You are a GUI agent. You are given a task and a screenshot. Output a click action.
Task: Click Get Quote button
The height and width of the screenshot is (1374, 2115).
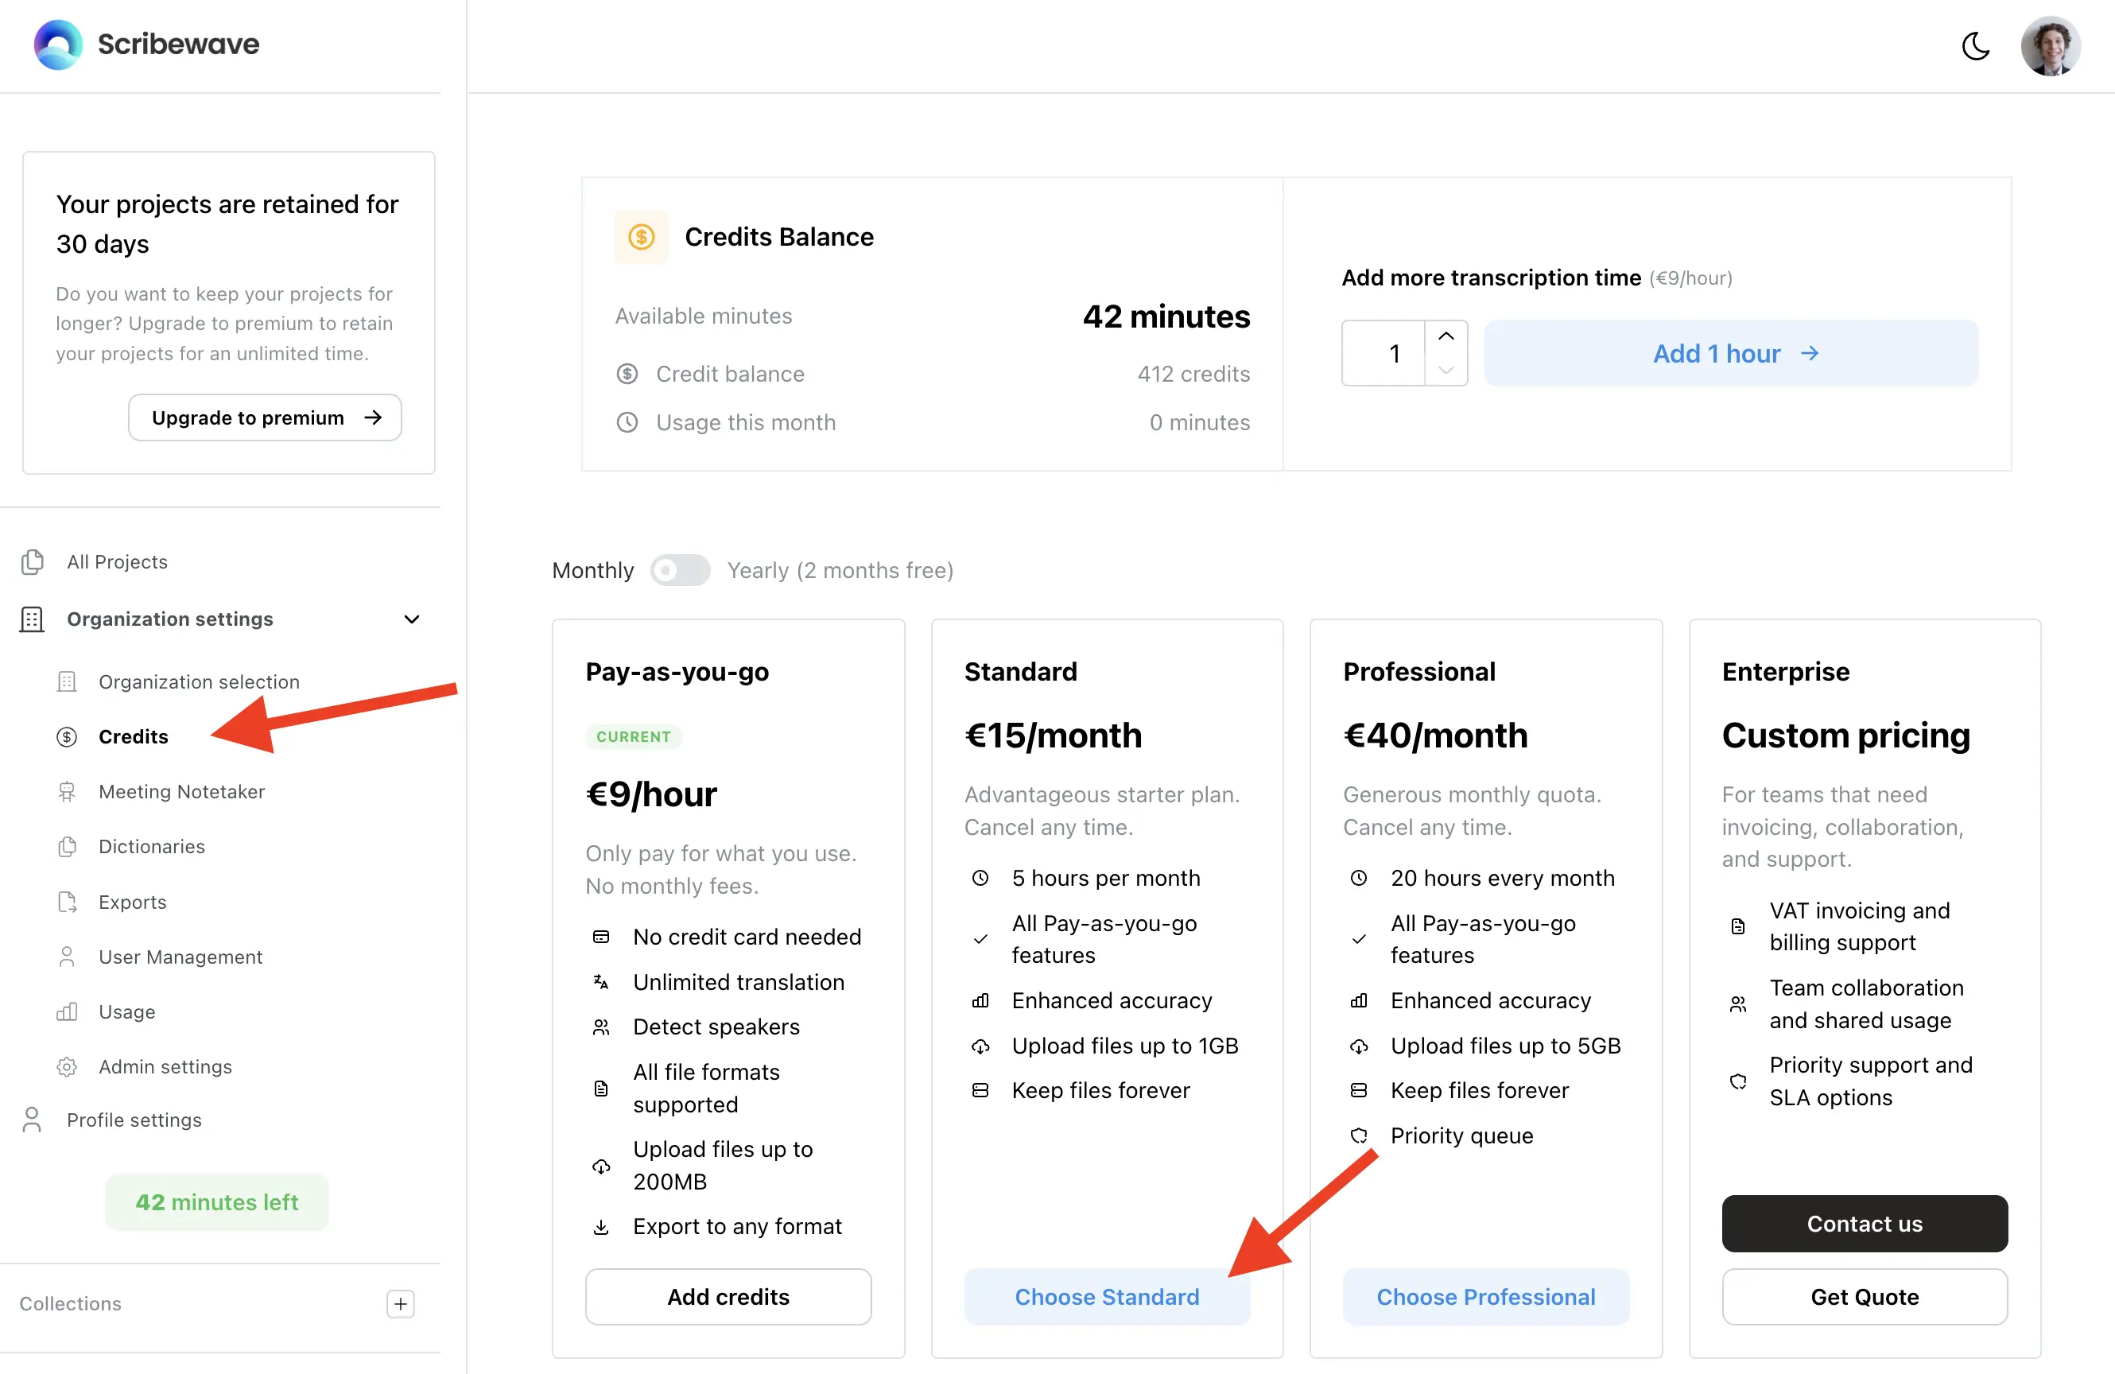pyautogui.click(x=1864, y=1297)
